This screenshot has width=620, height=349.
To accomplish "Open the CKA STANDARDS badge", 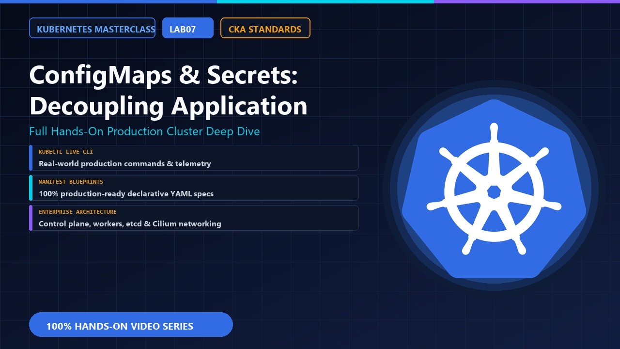I will point(265,28).
